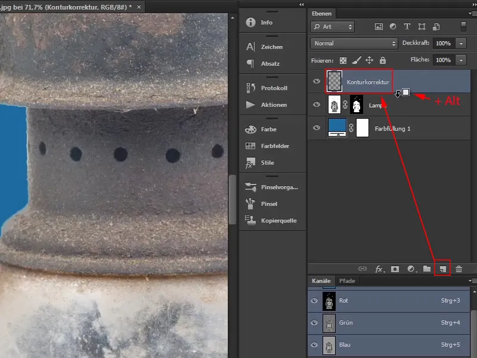Hide the Lampe layer
The height and width of the screenshot is (358, 477).
(x=317, y=104)
